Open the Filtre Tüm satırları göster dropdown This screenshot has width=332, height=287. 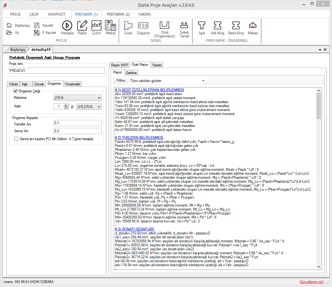point(167,81)
